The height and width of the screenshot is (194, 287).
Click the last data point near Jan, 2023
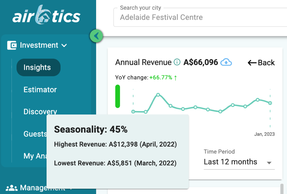(270, 103)
